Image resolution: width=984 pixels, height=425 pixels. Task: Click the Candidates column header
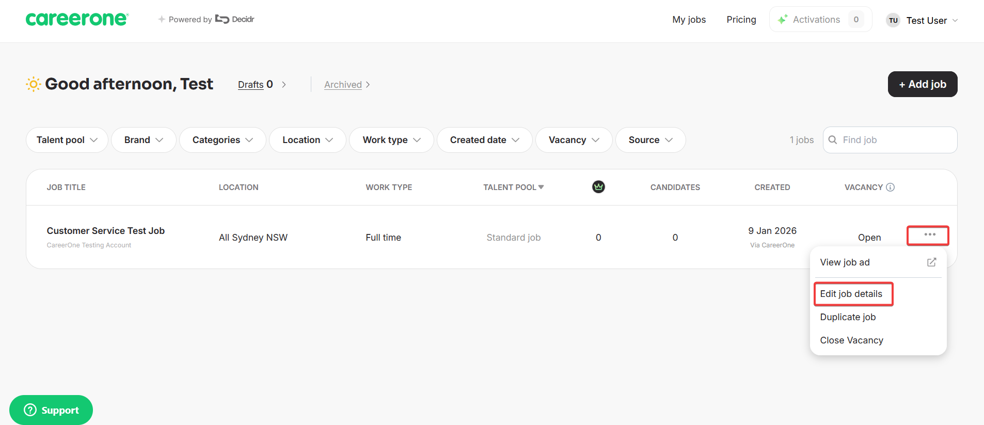(x=675, y=187)
